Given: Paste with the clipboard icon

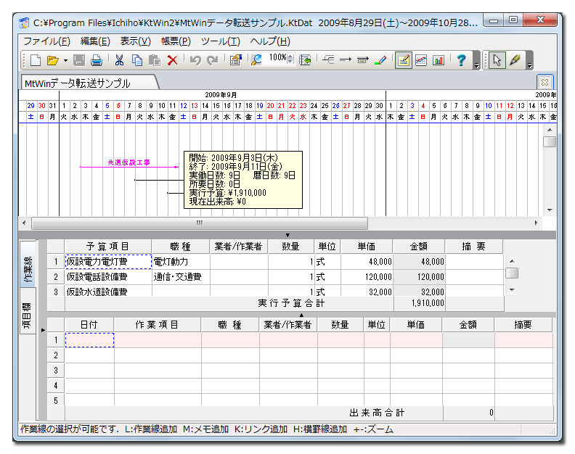Looking at the screenshot, I should (x=155, y=59).
